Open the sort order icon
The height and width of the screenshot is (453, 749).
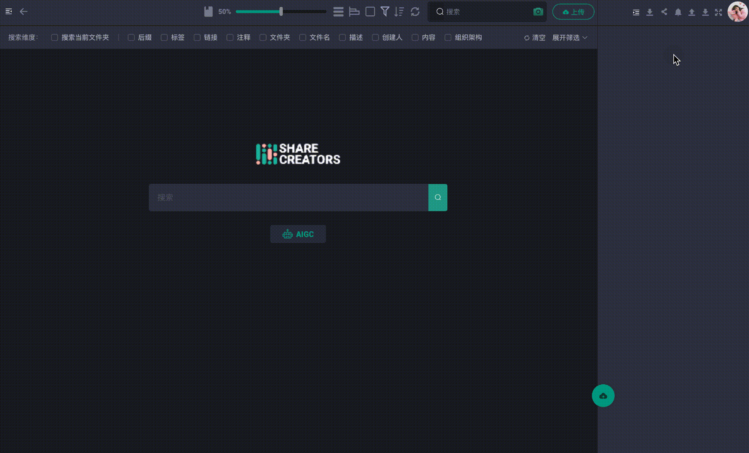(399, 11)
